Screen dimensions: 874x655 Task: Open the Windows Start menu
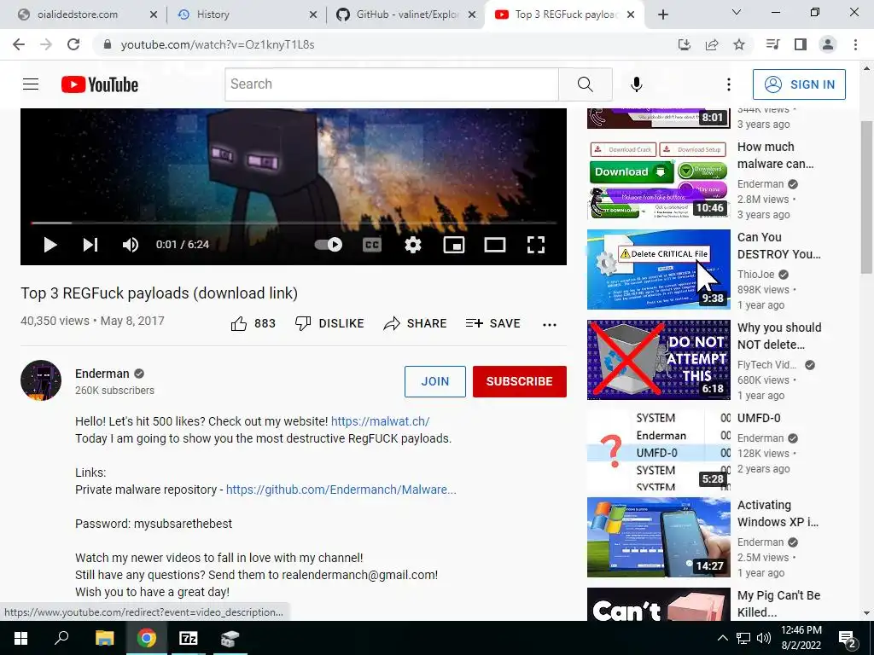(20, 638)
